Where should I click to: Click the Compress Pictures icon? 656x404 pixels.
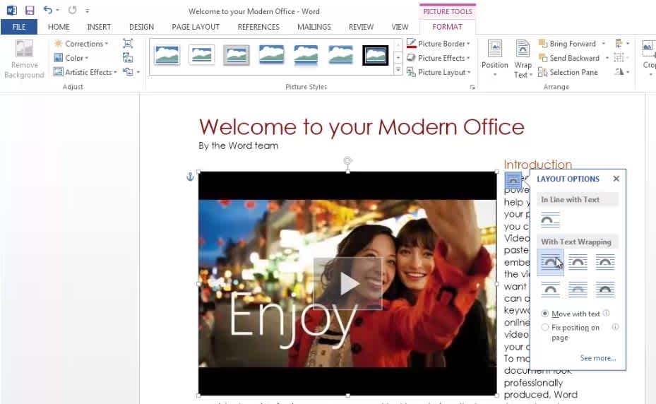[128, 44]
